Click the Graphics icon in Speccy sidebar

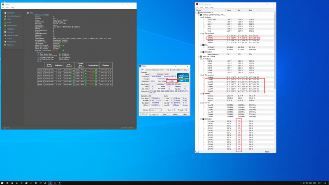pos(5,29)
